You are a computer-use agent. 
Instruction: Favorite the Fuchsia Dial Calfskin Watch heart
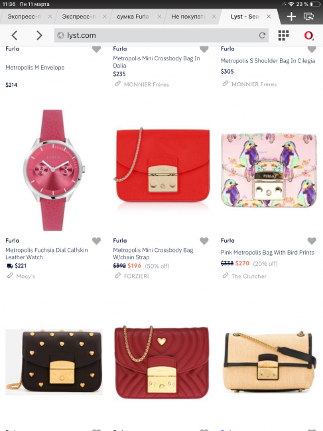[x=96, y=241]
